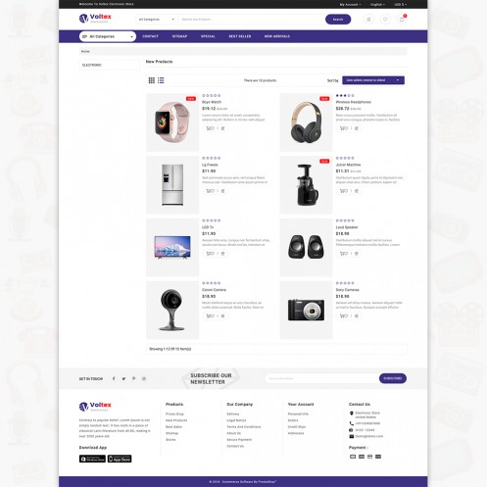487x487 pixels.
Task: Open Facebook social icon in footer
Action: tap(114, 378)
